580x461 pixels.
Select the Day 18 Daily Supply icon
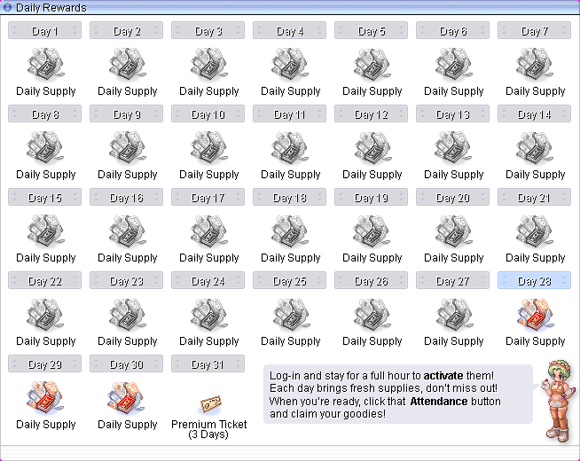[x=290, y=233]
